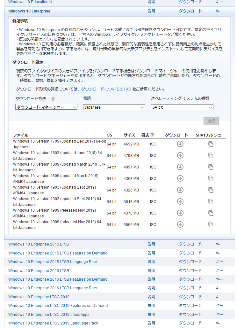Click キー for Windows 10 Enterprise
This screenshot has height=328, width=237.
[x=219, y=11]
